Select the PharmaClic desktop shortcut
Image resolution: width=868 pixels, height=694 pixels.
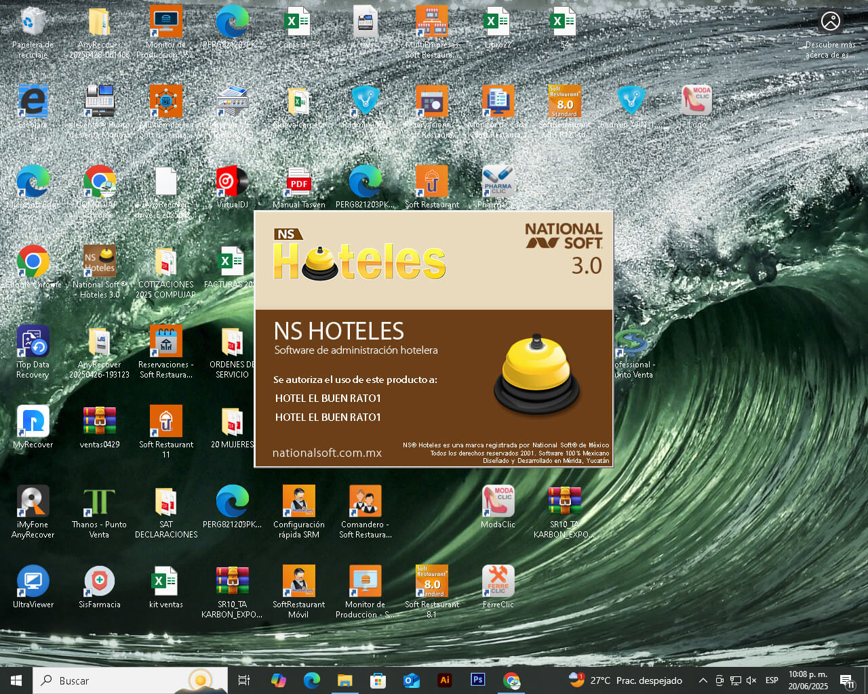[x=498, y=188]
